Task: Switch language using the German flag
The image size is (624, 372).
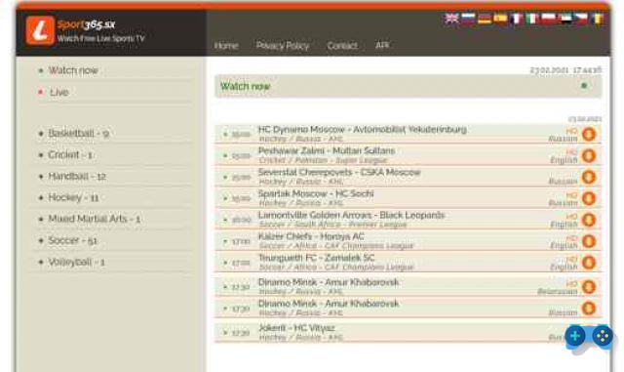Action: (x=485, y=19)
